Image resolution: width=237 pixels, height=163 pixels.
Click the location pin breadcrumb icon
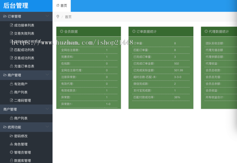(58, 17)
